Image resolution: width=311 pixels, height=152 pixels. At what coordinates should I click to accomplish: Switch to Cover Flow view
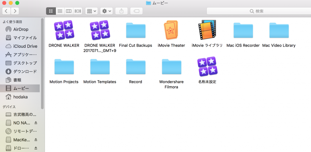point(77,11)
